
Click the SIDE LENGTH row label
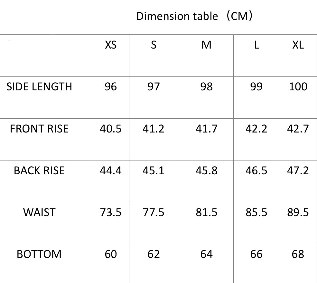tap(39, 87)
